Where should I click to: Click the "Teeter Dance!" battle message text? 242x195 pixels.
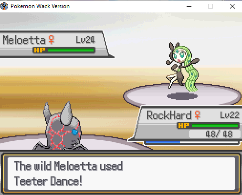pyautogui.click(x=48, y=181)
